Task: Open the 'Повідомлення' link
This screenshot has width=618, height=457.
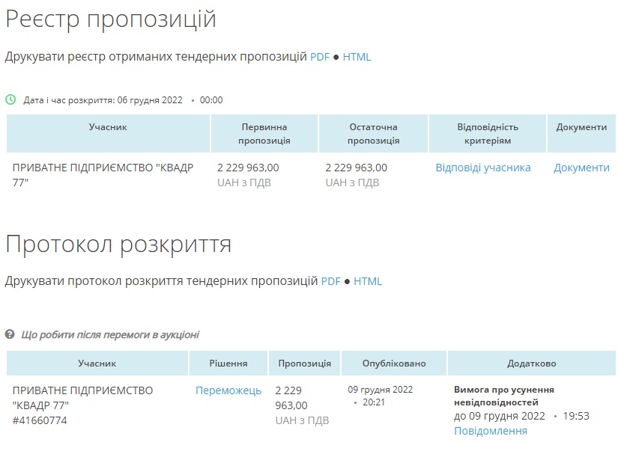Action: pyautogui.click(x=490, y=431)
